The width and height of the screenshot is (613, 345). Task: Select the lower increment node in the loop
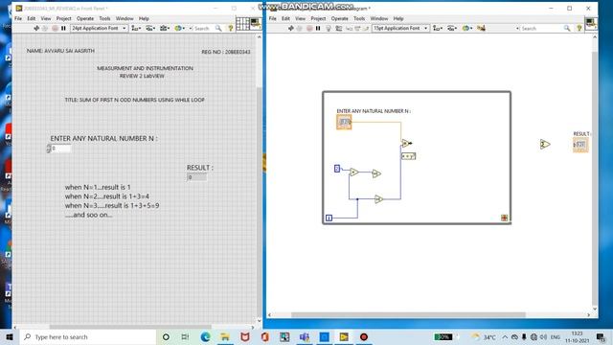(378, 199)
